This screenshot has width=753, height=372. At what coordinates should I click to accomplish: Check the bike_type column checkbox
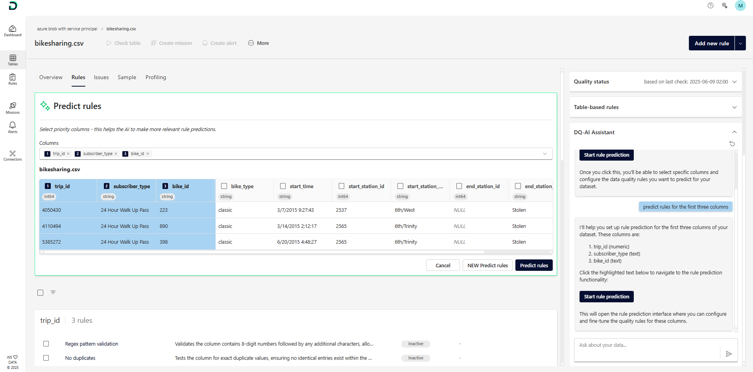point(224,186)
